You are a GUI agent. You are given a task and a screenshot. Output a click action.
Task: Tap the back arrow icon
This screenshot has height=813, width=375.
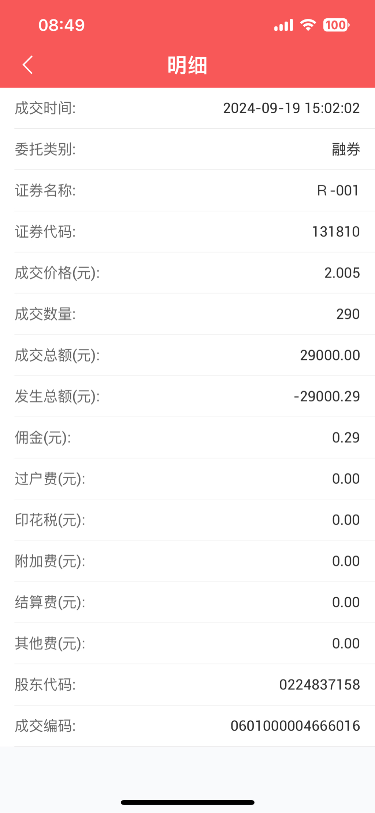[x=28, y=65]
